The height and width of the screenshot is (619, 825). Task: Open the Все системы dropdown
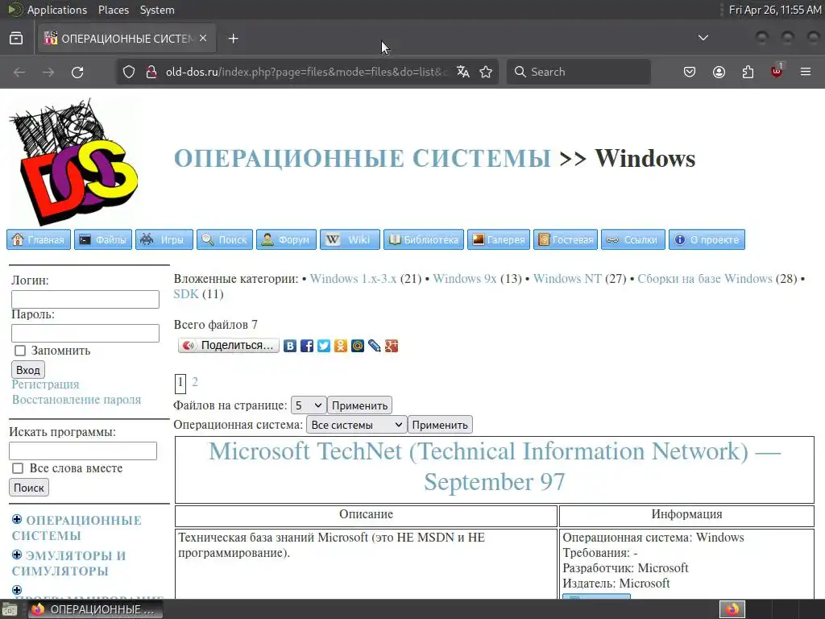pyautogui.click(x=357, y=425)
